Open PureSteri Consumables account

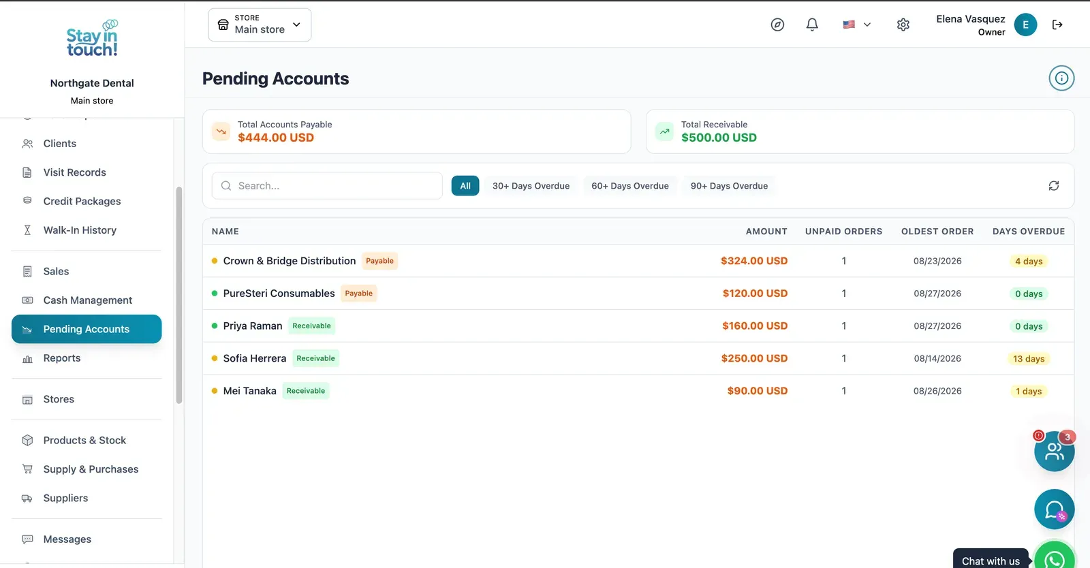(x=638, y=294)
